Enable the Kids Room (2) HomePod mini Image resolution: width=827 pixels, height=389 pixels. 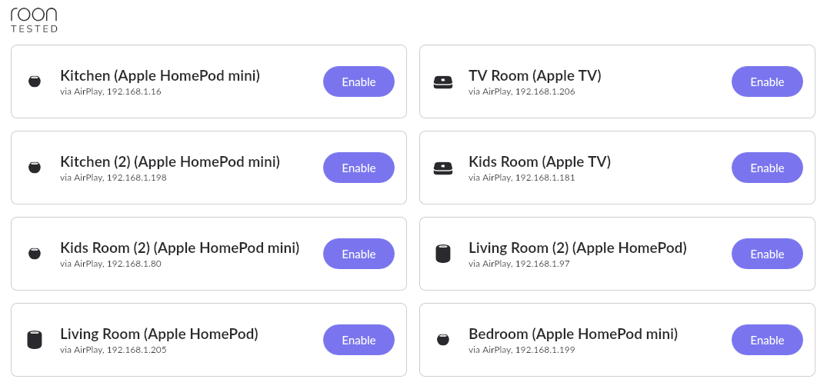[358, 254]
